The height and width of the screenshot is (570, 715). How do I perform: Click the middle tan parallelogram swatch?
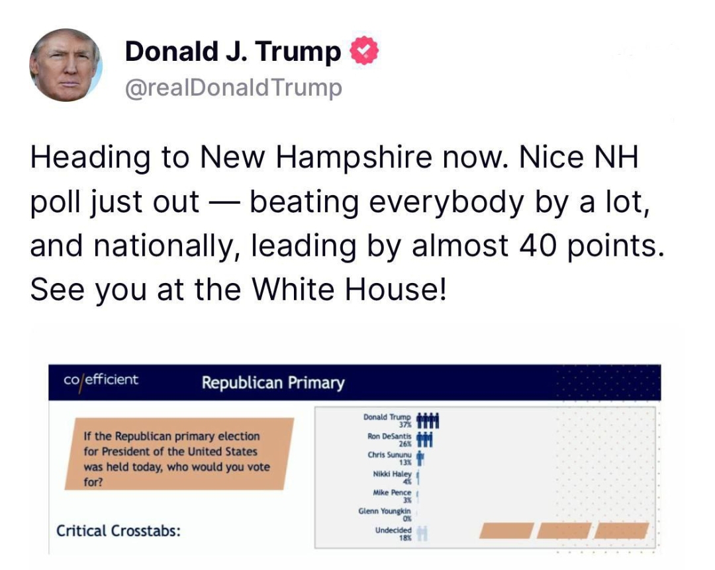point(563,531)
